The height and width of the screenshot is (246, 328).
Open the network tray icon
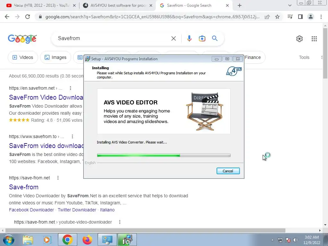point(280,240)
